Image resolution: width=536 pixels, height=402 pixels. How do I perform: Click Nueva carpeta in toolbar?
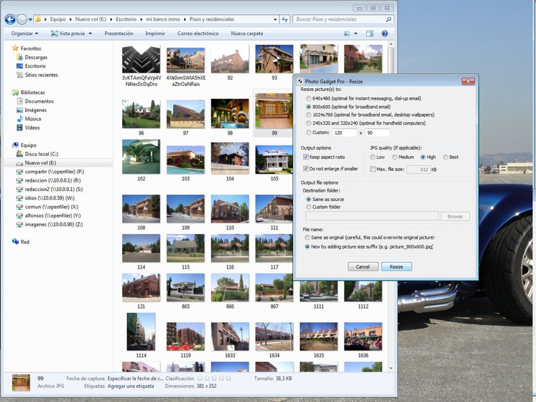(247, 34)
